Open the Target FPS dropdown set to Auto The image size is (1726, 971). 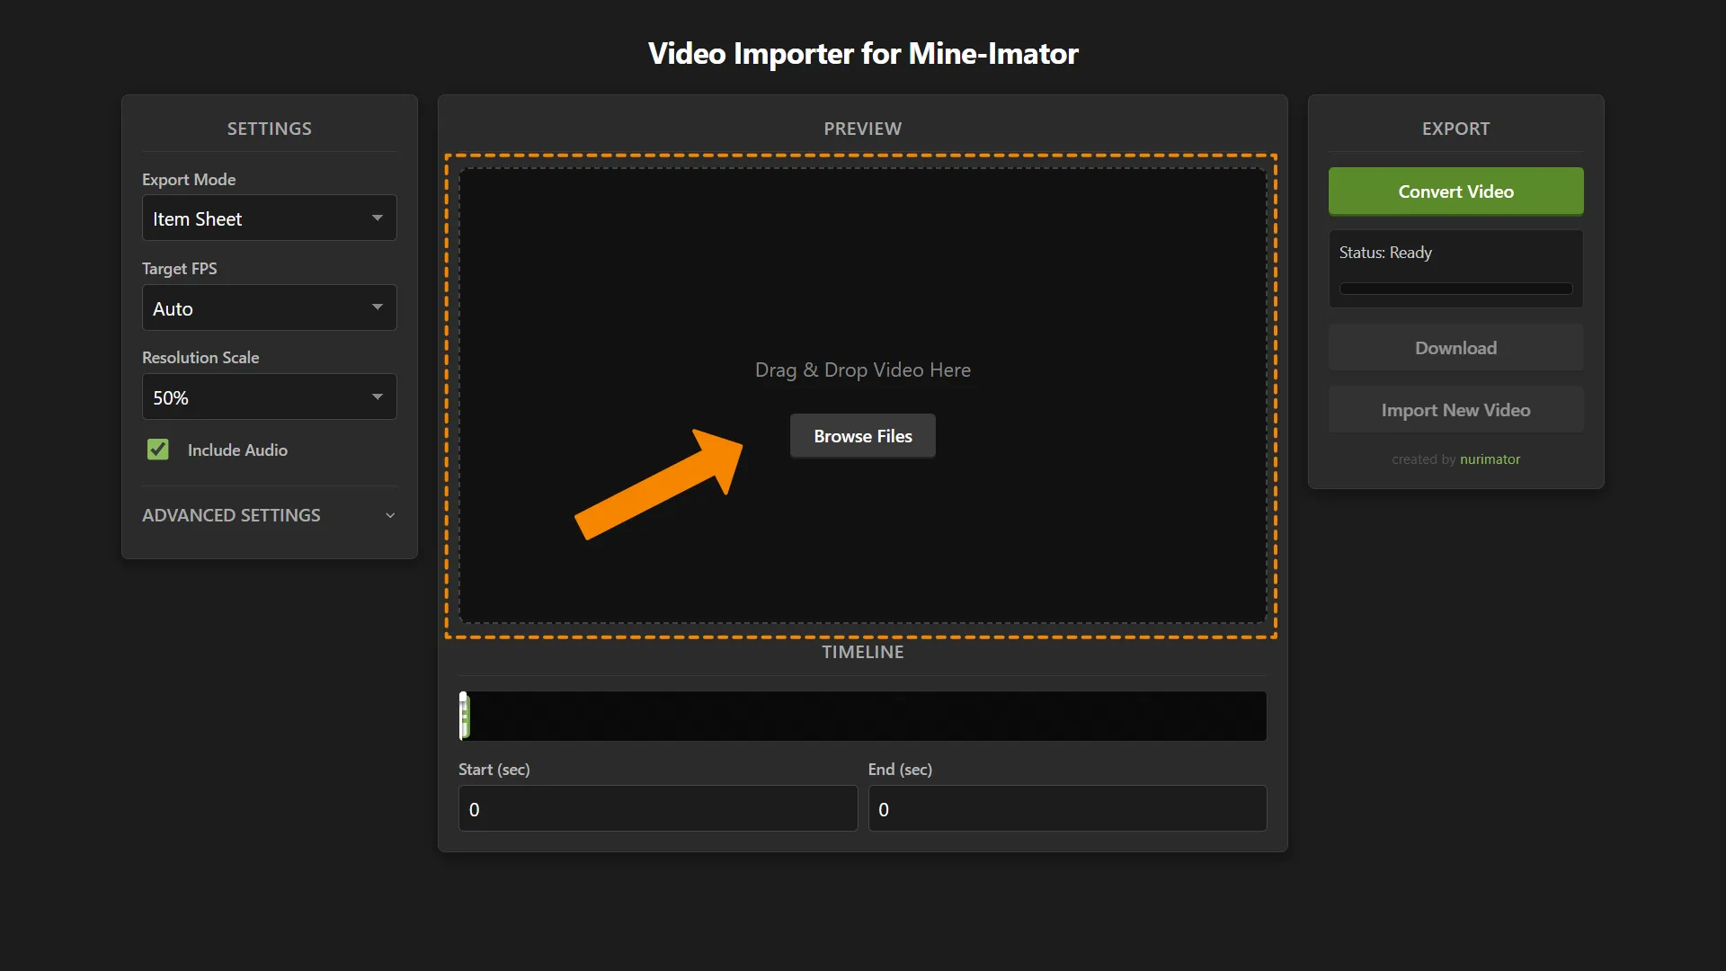pos(269,308)
